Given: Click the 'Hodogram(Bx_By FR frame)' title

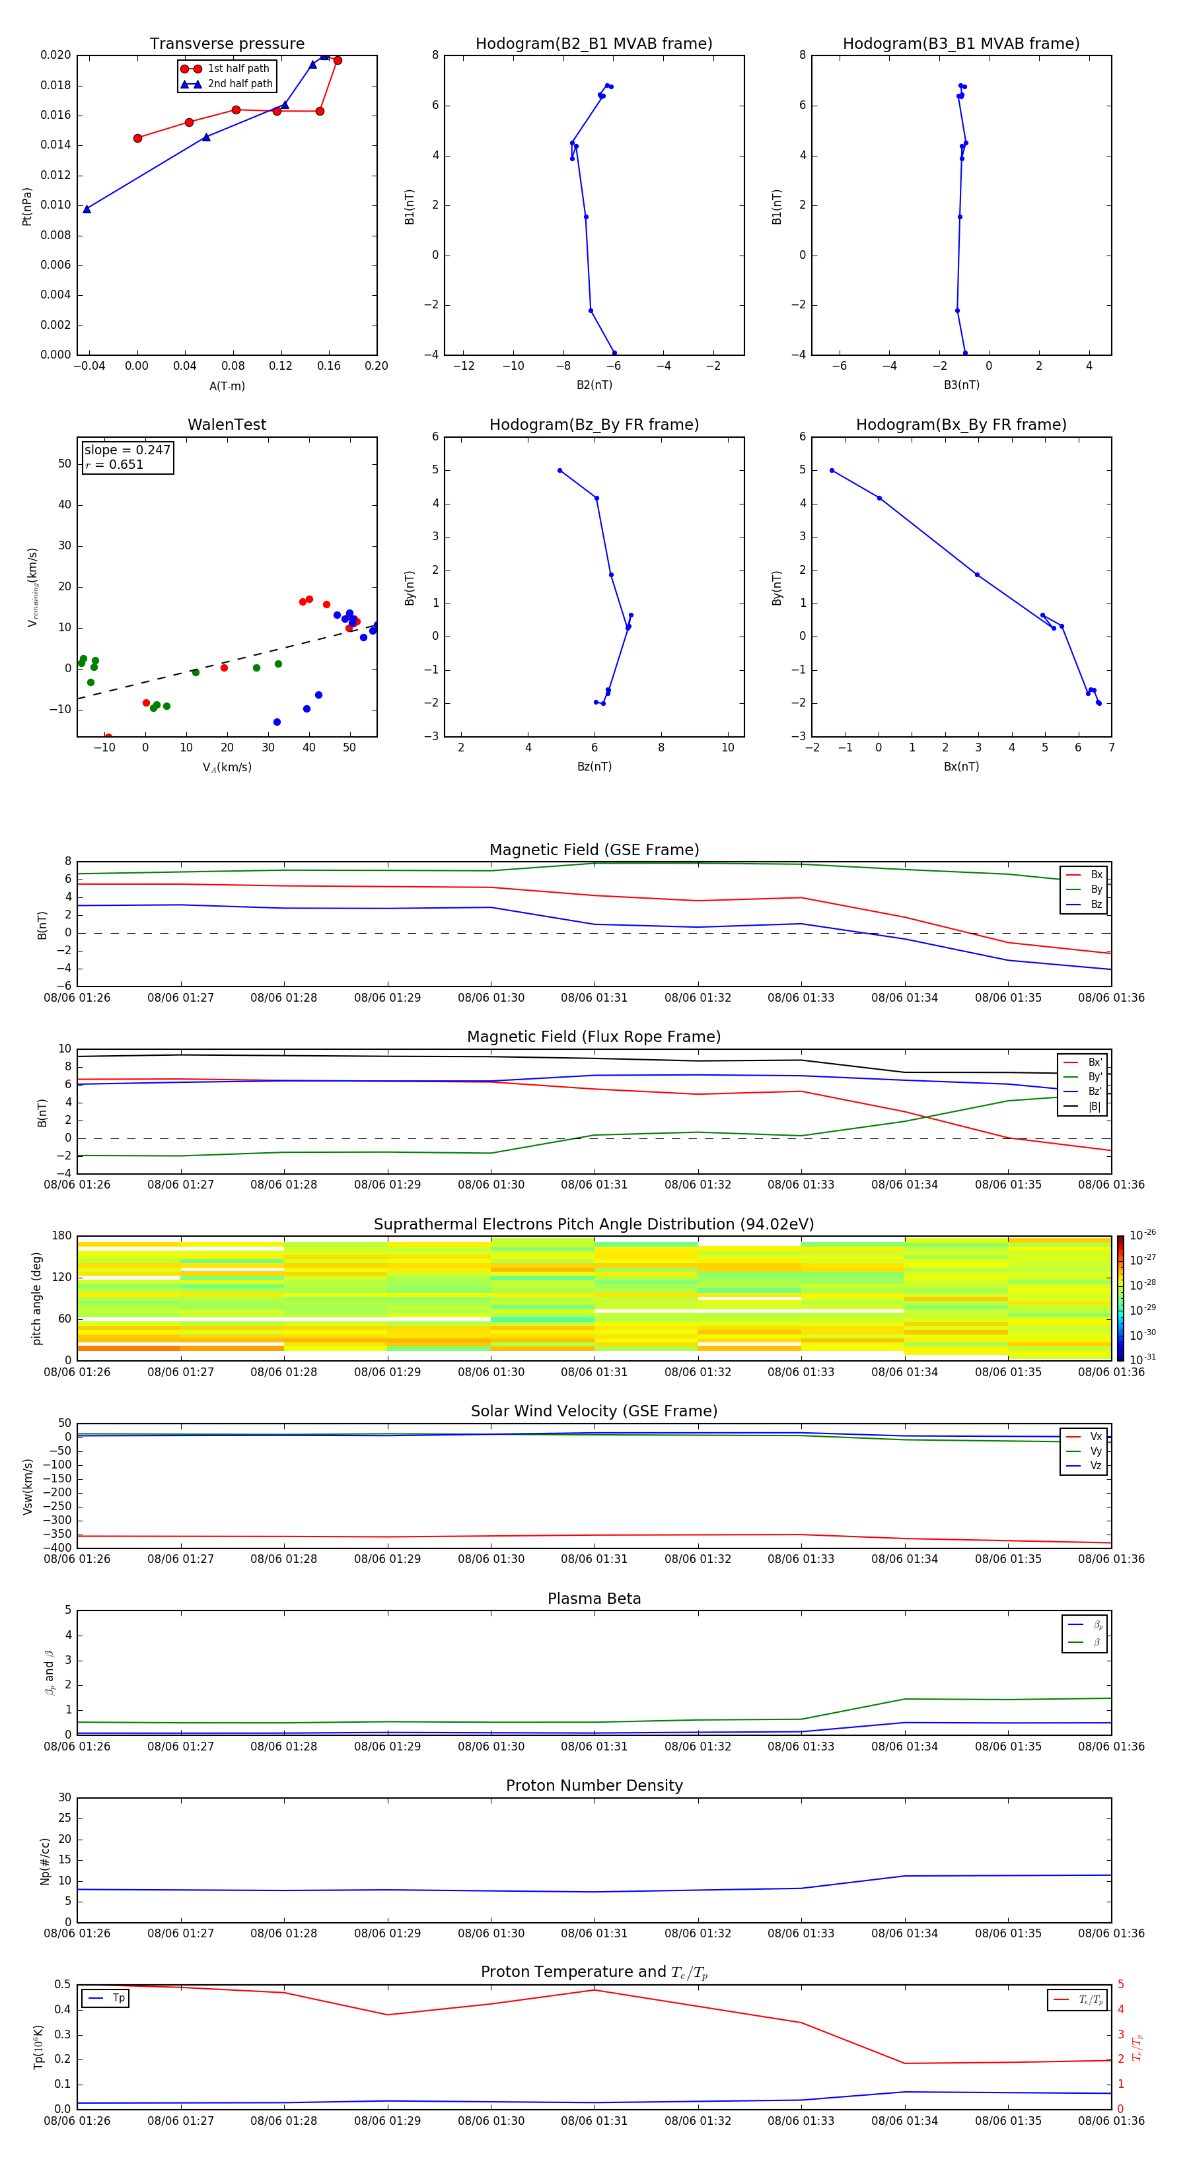Looking at the screenshot, I should pyautogui.click(x=961, y=425).
